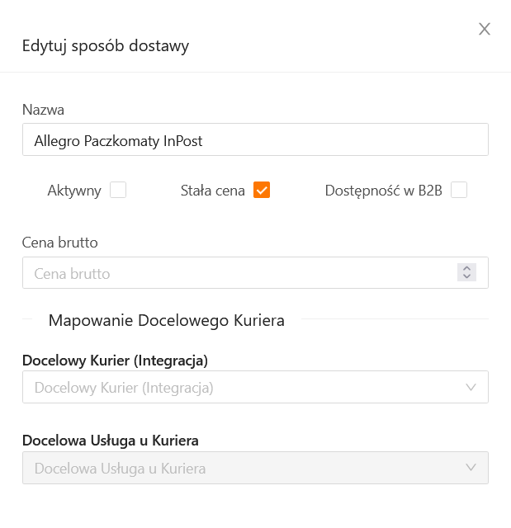Click the Nazwa text field
This screenshot has width=511, height=528.
pos(255,140)
